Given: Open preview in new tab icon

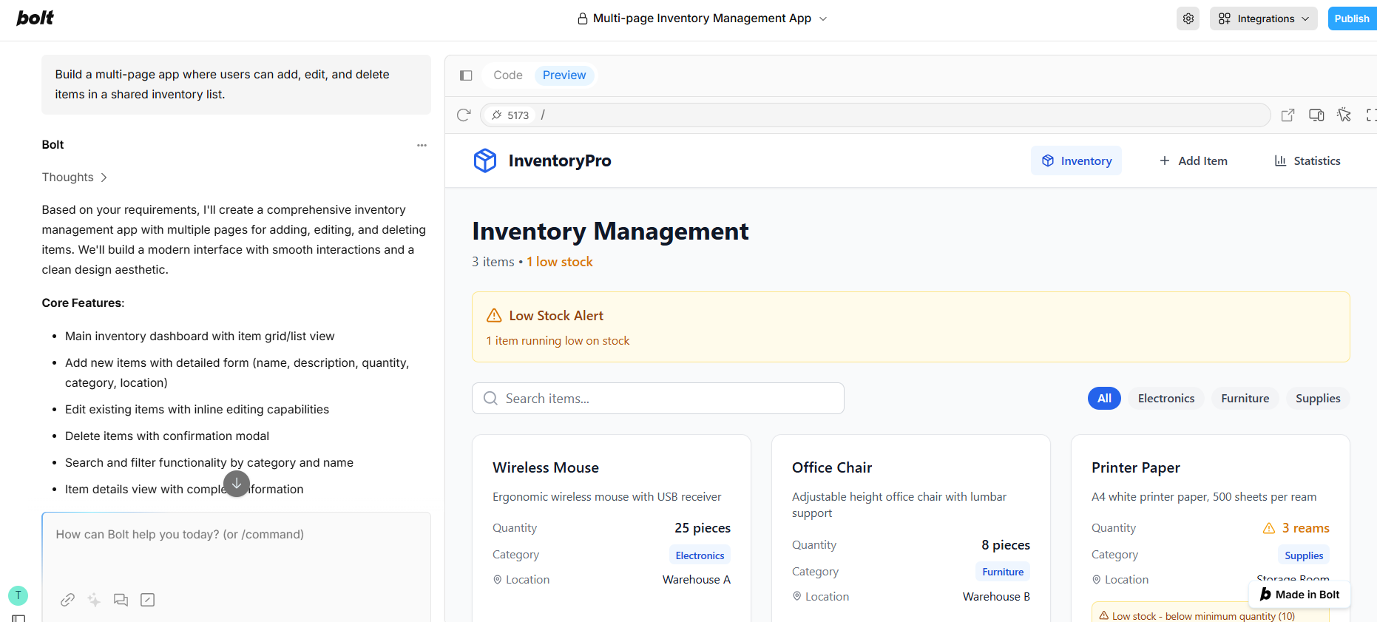Looking at the screenshot, I should coord(1288,115).
